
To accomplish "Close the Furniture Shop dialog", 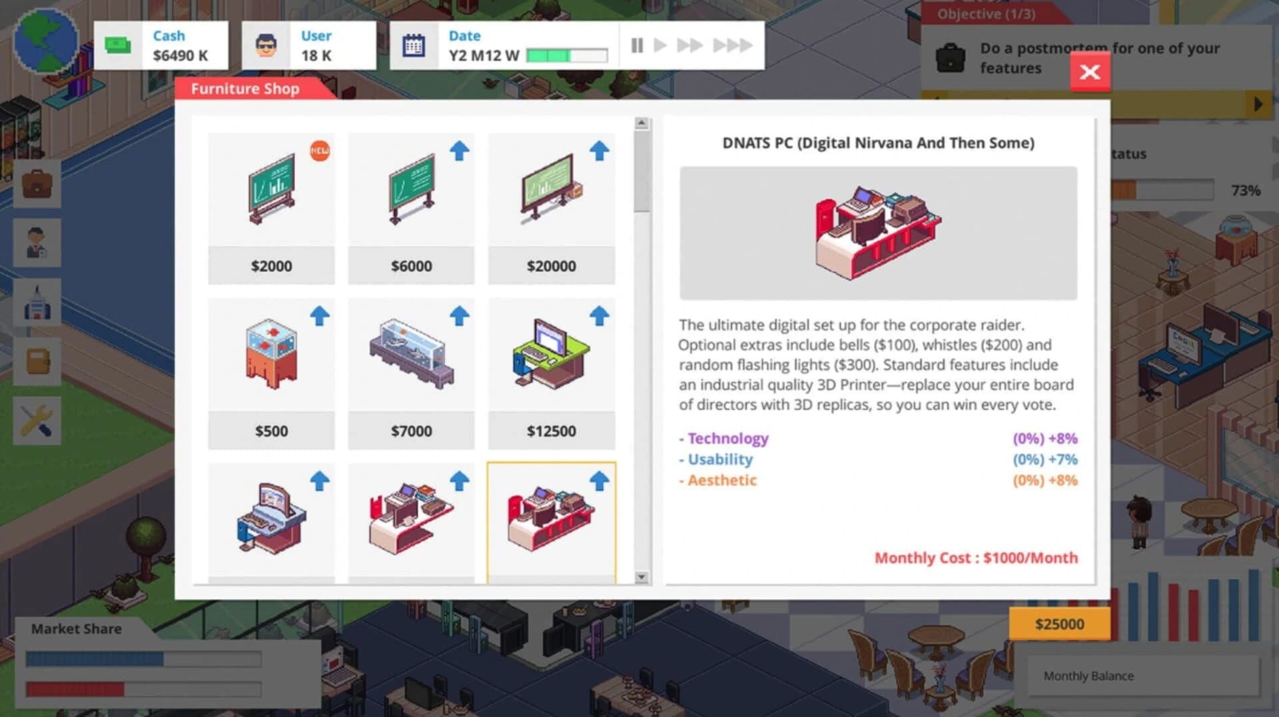I will point(1090,72).
